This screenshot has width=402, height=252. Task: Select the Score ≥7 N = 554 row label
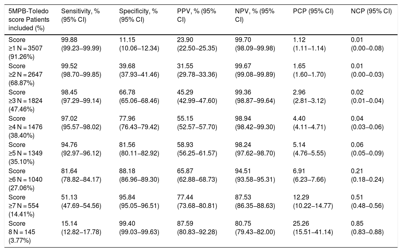coord(26,205)
